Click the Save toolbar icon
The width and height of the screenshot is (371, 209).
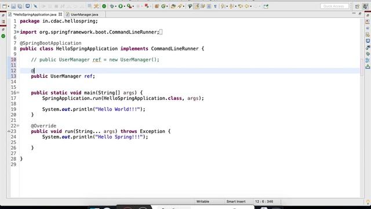13,6
